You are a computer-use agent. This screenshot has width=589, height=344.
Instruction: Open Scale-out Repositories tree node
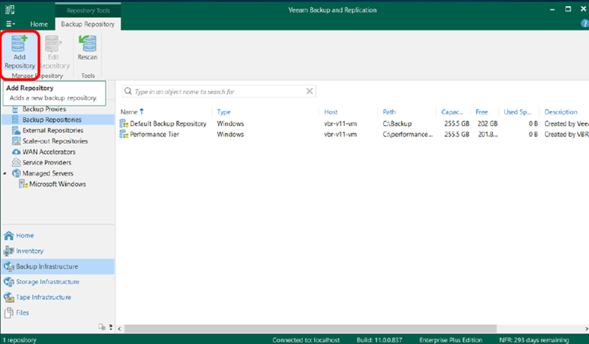55,141
